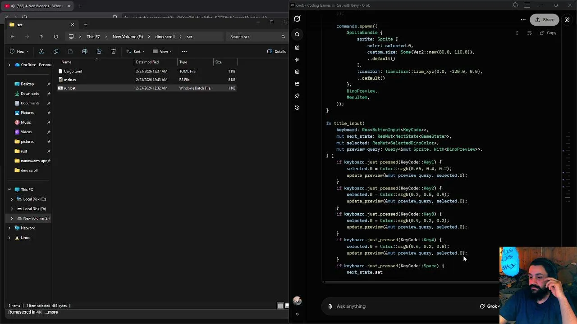Expand Grok sidebar with bottom chevrons
Screen dimensions: 577x324
click(297, 314)
